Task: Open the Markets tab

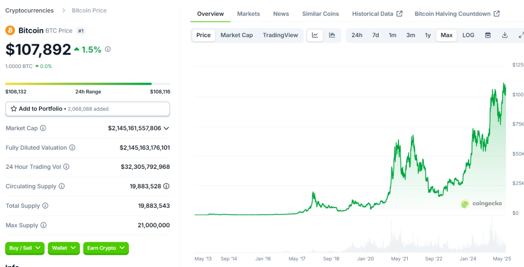Action: (248, 14)
